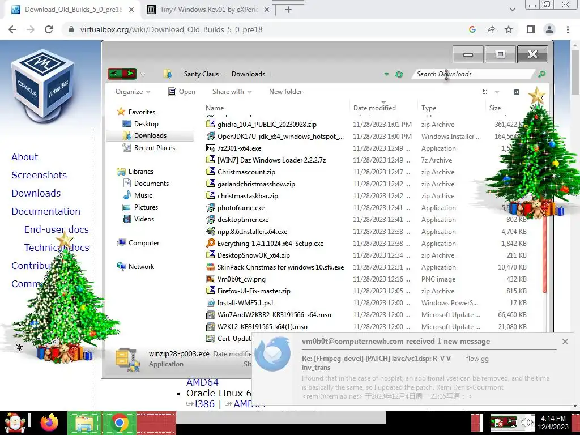
Task: Sort files by Name column
Action: tap(215, 108)
